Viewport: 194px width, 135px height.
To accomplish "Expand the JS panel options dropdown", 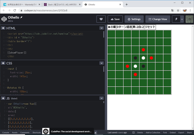I will coord(102,98).
